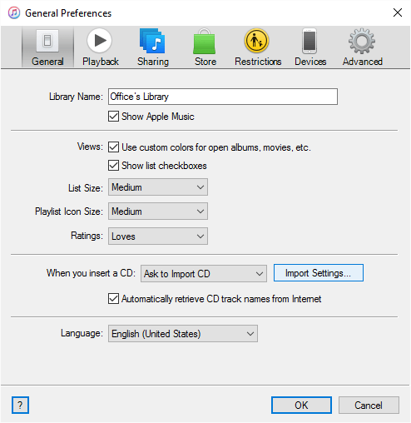
Task: Expand the List Size dropdown
Action: pyautogui.click(x=158, y=187)
